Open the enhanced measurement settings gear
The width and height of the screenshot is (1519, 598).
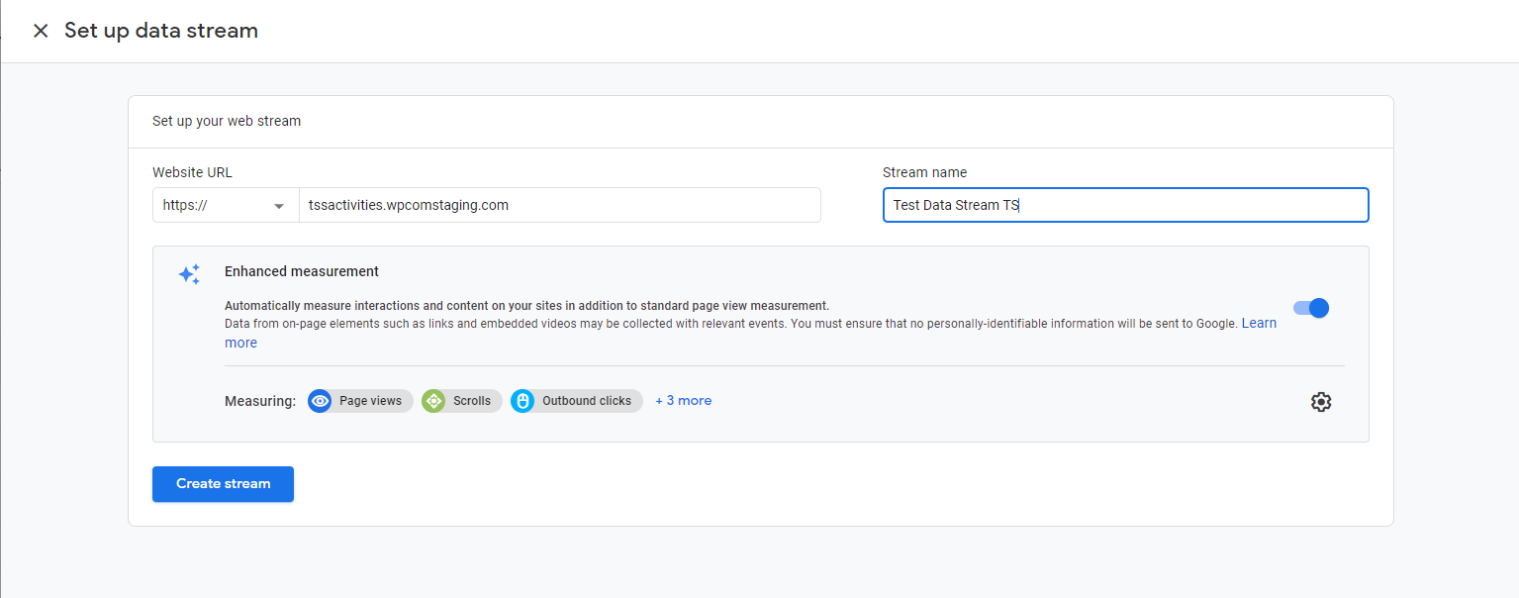[x=1321, y=402]
